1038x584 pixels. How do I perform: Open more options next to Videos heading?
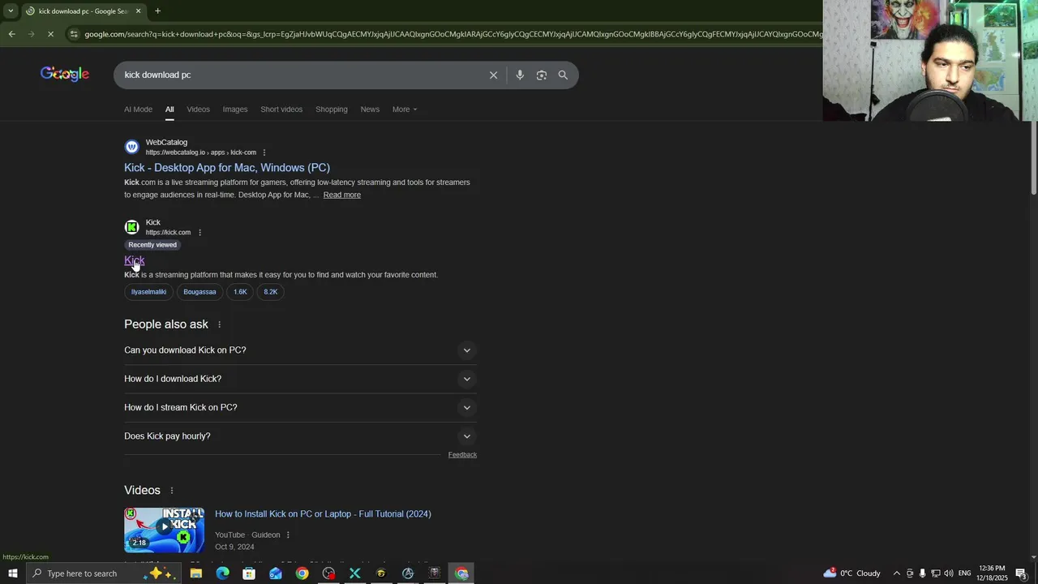click(x=171, y=491)
